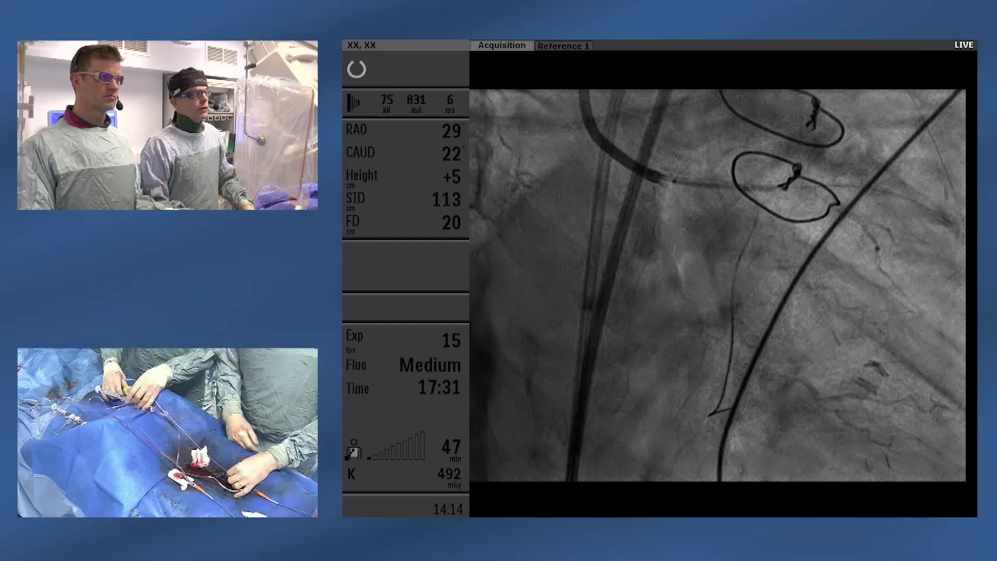997x561 pixels.
Task: Click the CAUD angle value 22
Action: coord(451,154)
